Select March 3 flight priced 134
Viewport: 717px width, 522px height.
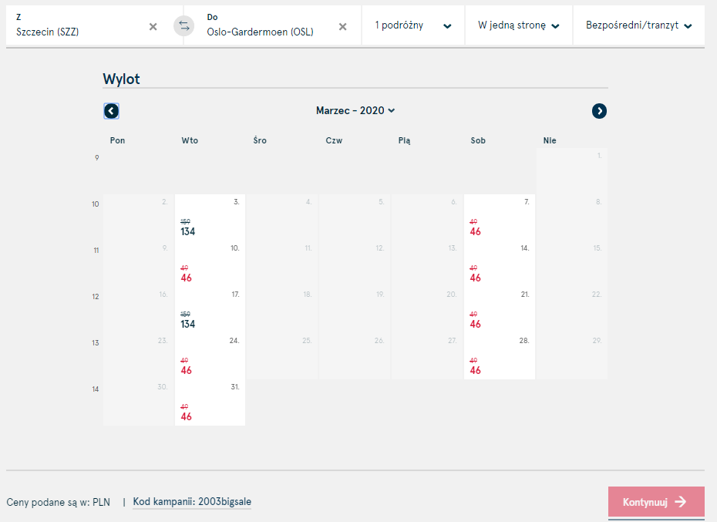tap(210, 217)
